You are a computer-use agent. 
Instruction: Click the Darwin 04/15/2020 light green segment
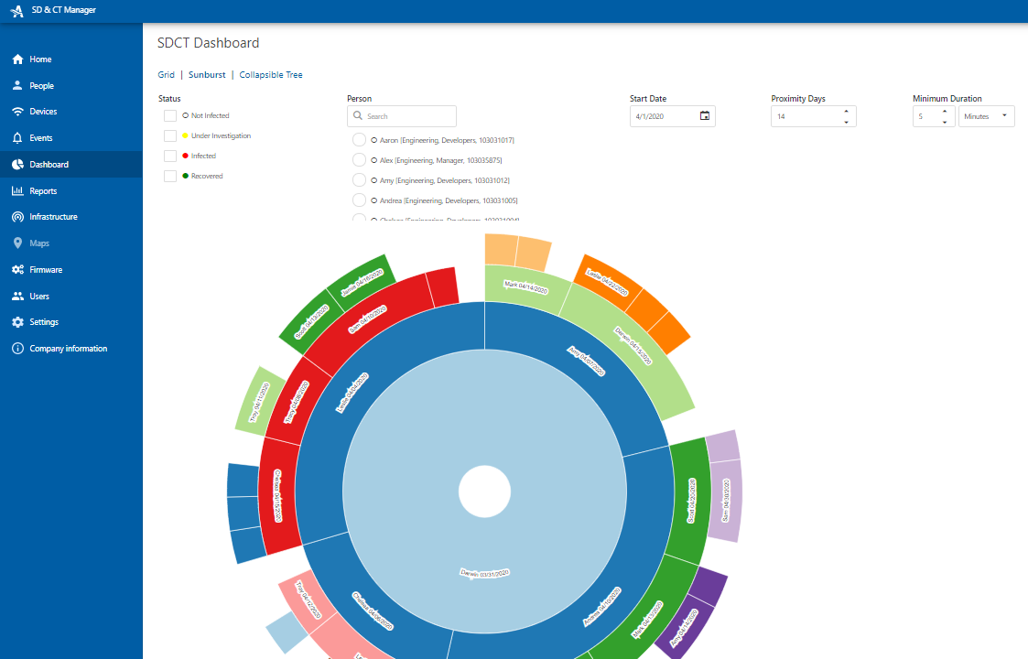[x=632, y=346]
